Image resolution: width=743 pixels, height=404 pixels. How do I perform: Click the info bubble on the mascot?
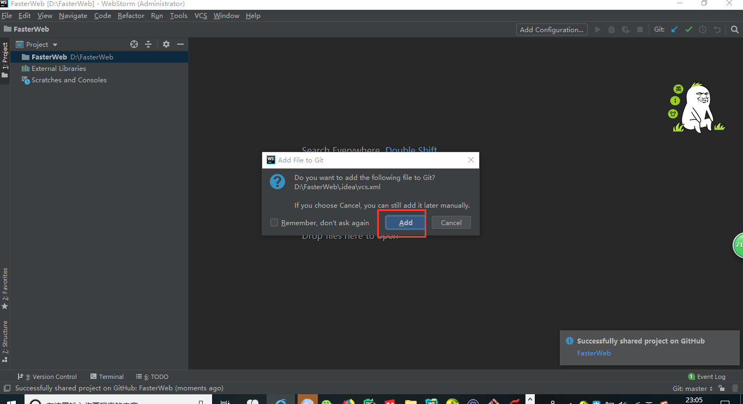click(x=675, y=101)
